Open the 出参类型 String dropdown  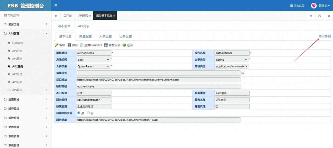pyautogui.click(x=231, y=60)
